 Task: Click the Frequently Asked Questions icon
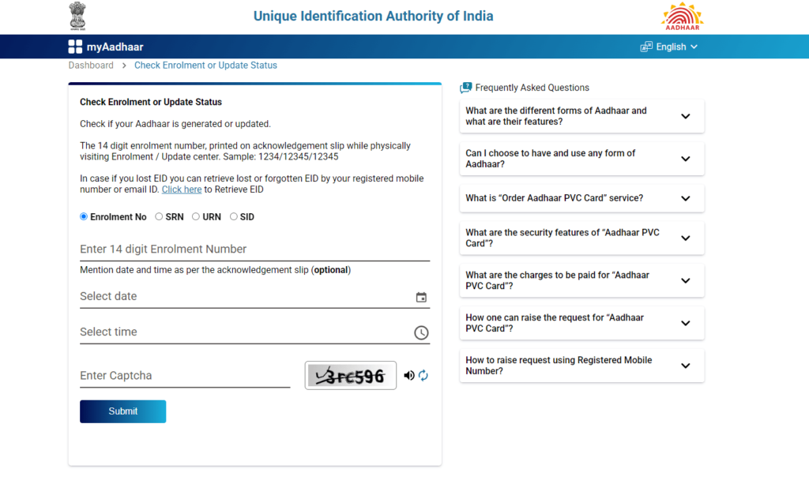(465, 88)
